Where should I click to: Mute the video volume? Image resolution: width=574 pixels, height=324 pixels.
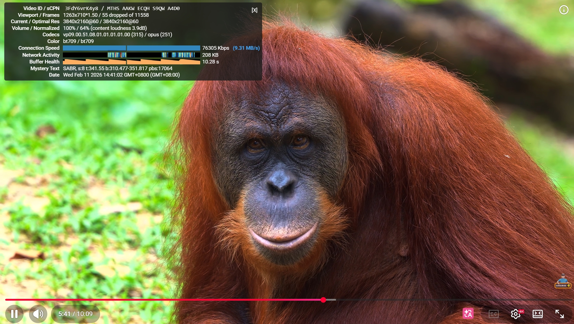point(38,314)
